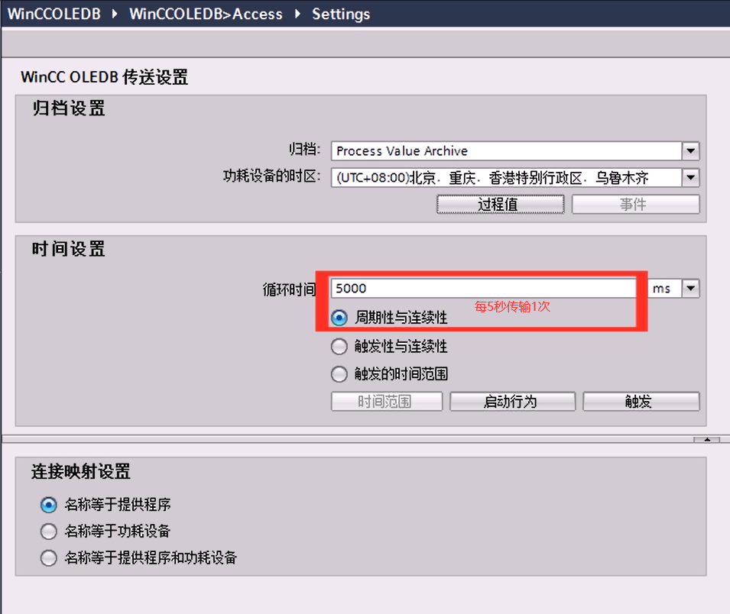Select 名称等于功耗设备 mapping option
This screenshot has height=614, width=730.
pos(48,532)
